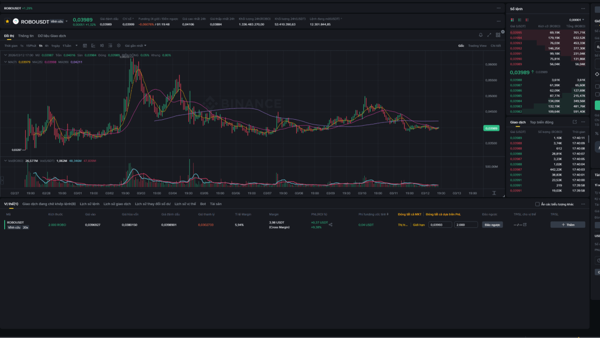Select the 1ngày interval
This screenshot has height=338, width=600.
pyautogui.click(x=55, y=46)
